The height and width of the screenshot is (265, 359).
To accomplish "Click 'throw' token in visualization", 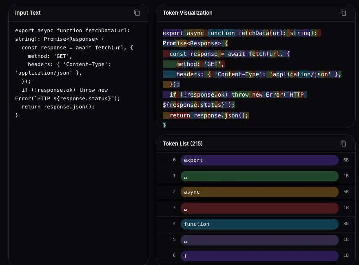I will click(x=240, y=95).
